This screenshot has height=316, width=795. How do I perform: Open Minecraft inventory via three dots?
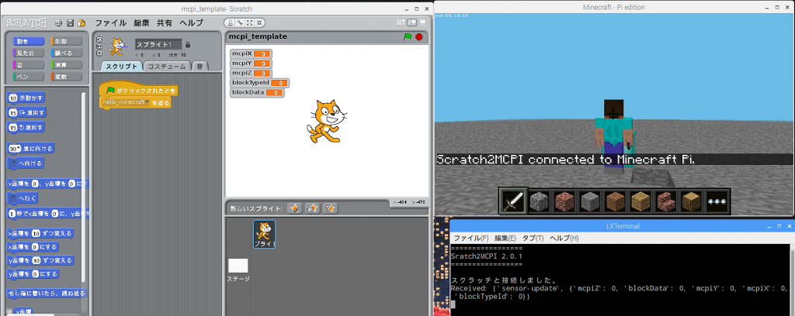tap(717, 201)
